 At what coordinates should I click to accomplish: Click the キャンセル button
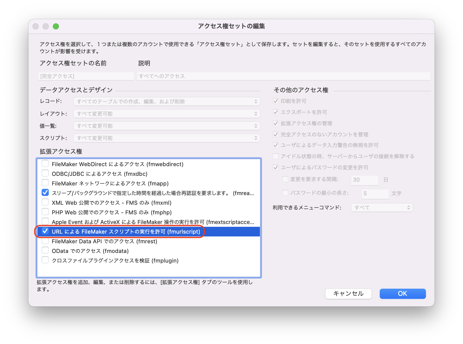click(x=349, y=294)
